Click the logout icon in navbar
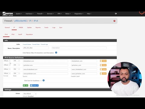 tap(116, 14)
